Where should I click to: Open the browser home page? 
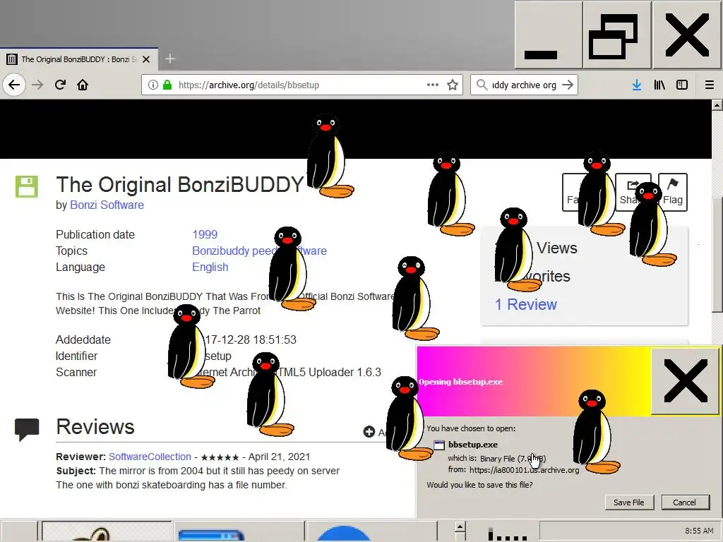[x=83, y=85]
